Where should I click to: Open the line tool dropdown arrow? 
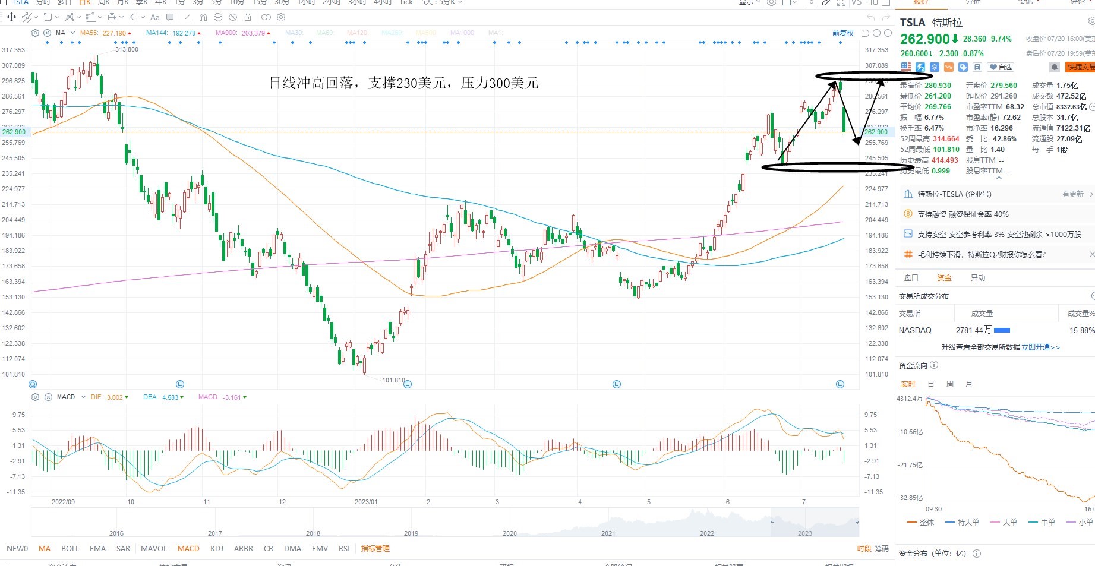click(35, 17)
